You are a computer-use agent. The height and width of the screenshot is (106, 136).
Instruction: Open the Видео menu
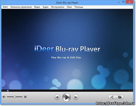[37, 7]
